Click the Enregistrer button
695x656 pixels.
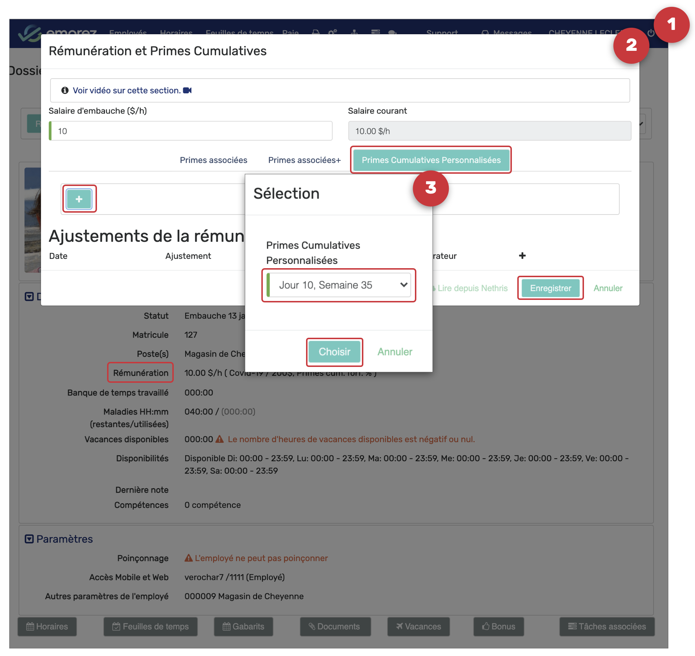point(550,288)
